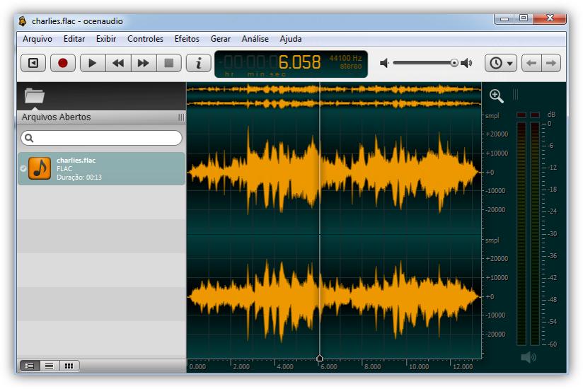Click the magnifier zoom icon
Image resolution: width=583 pixels, height=389 pixels.
pyautogui.click(x=497, y=95)
